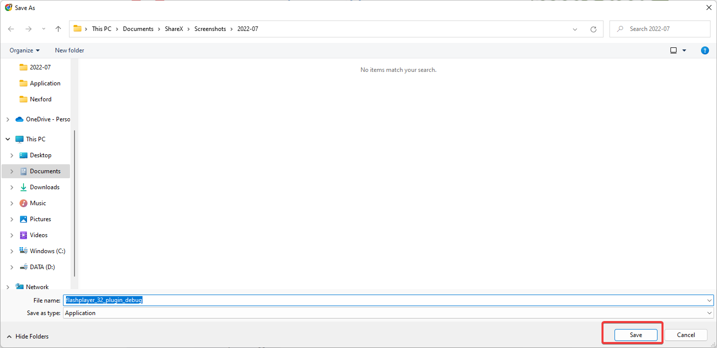Screen dimensions: 717x348
Task: Open the Organize menu
Action: click(24, 50)
